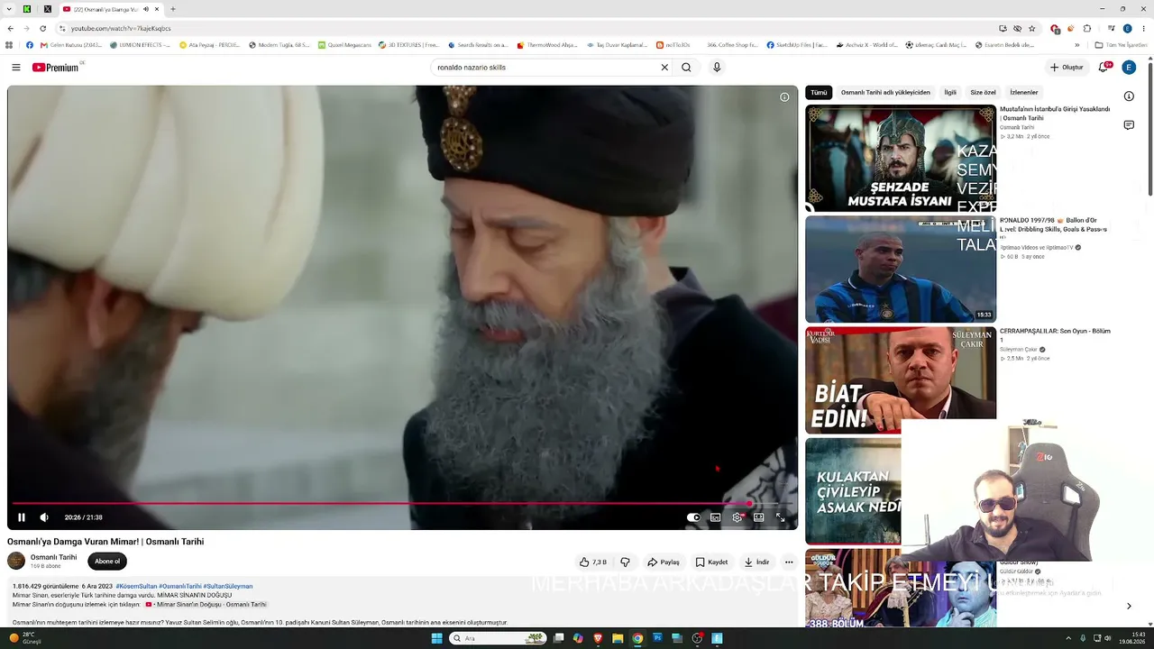
Task: Open the Chrome apps grid in bookmarks bar
Action: pos(10,45)
